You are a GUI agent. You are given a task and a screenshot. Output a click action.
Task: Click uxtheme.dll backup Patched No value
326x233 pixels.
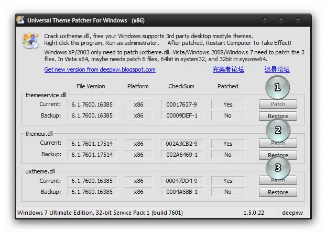tap(228, 192)
